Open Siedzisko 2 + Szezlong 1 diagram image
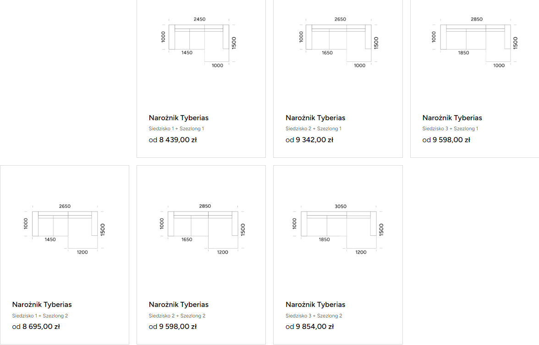539x345 pixels. coord(338,42)
